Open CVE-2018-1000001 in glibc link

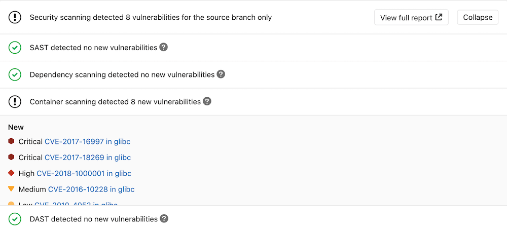[84, 173]
